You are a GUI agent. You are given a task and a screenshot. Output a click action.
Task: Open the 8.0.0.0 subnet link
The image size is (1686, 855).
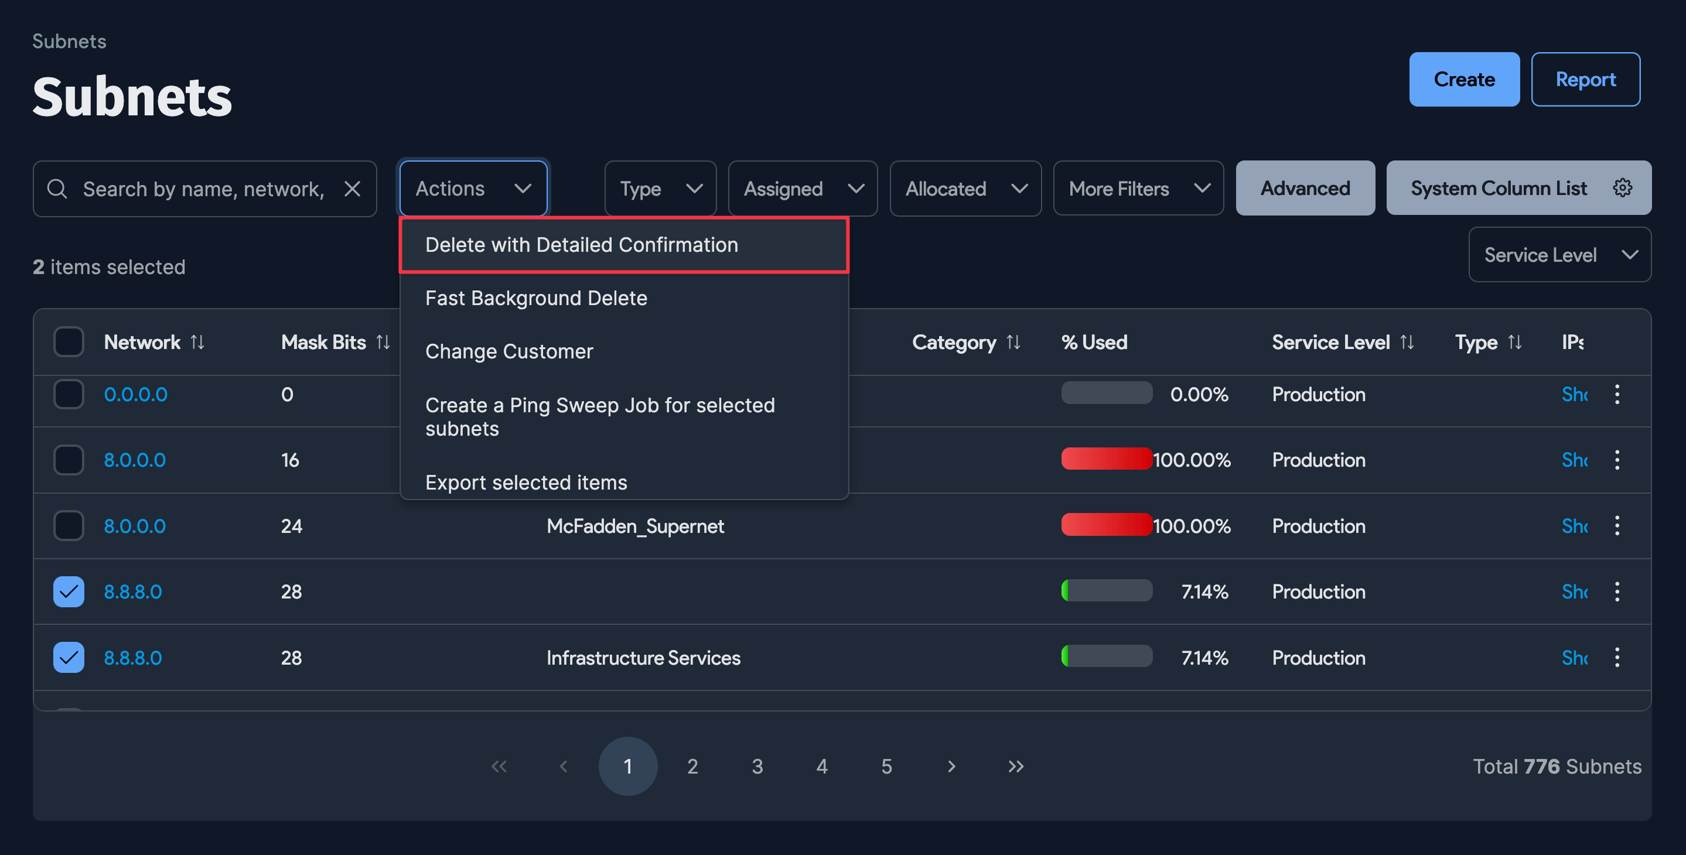134,460
